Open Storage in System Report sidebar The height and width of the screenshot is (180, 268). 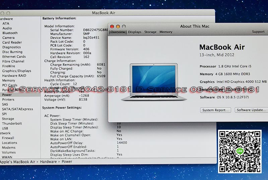8,119
